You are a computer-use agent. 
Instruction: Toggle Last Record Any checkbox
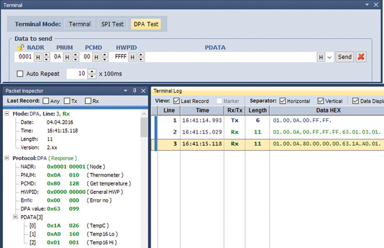[46, 101]
